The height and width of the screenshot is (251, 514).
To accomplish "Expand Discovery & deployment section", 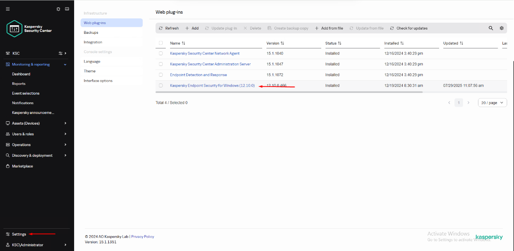I will [65, 155].
